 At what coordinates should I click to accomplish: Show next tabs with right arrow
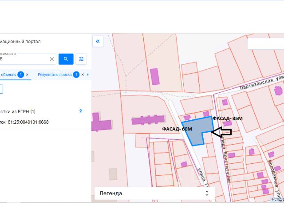(x=88, y=75)
